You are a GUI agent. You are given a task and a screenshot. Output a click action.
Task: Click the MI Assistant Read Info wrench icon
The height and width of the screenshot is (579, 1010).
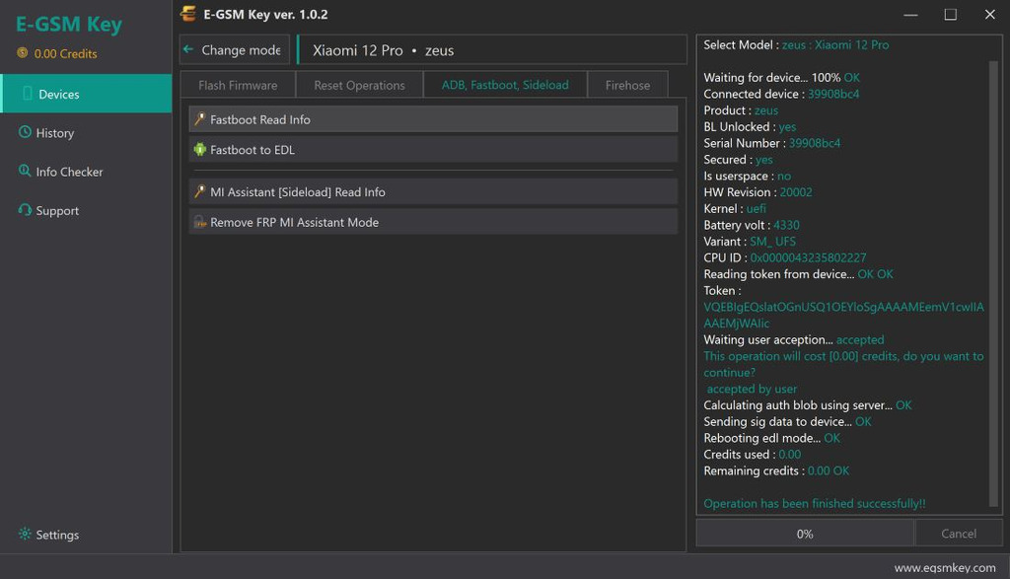(199, 191)
